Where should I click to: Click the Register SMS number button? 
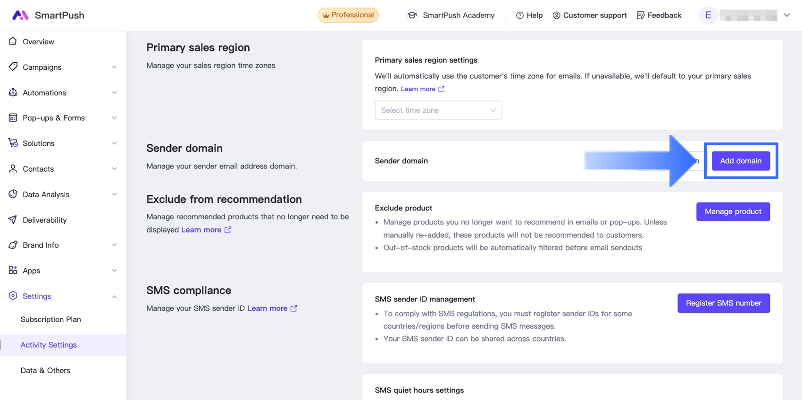pyautogui.click(x=723, y=303)
